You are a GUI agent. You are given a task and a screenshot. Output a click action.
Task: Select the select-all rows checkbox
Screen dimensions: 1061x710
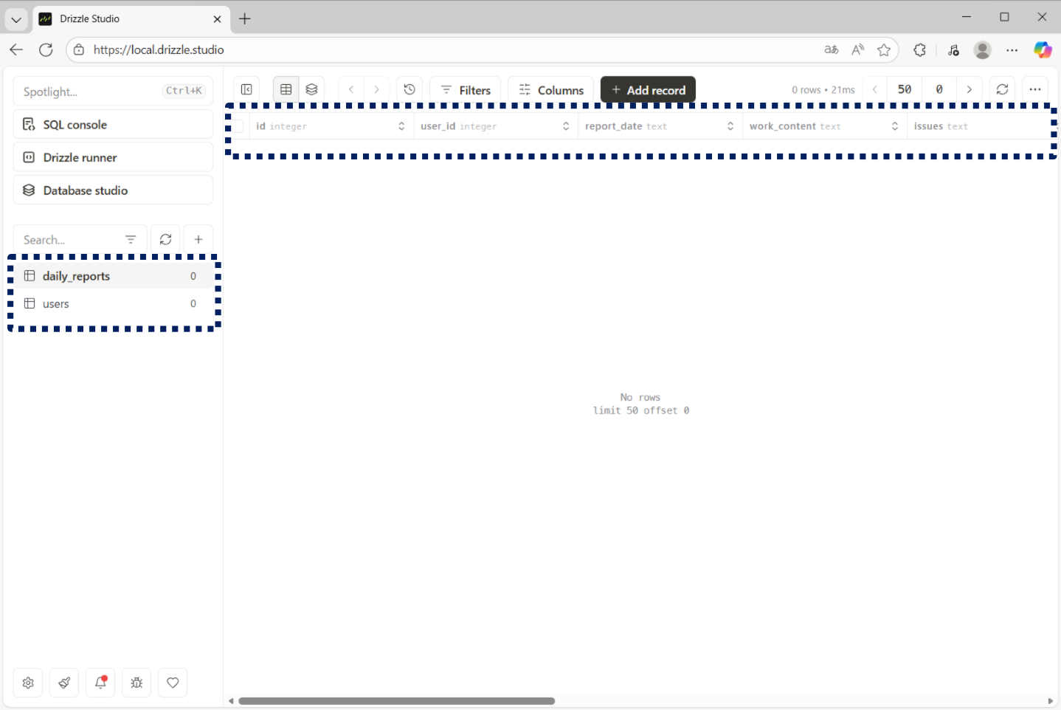[238, 126]
